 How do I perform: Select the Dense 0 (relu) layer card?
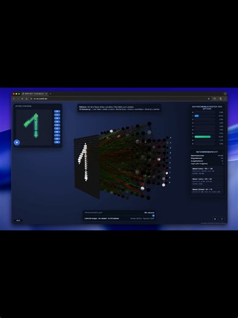pos(207,171)
